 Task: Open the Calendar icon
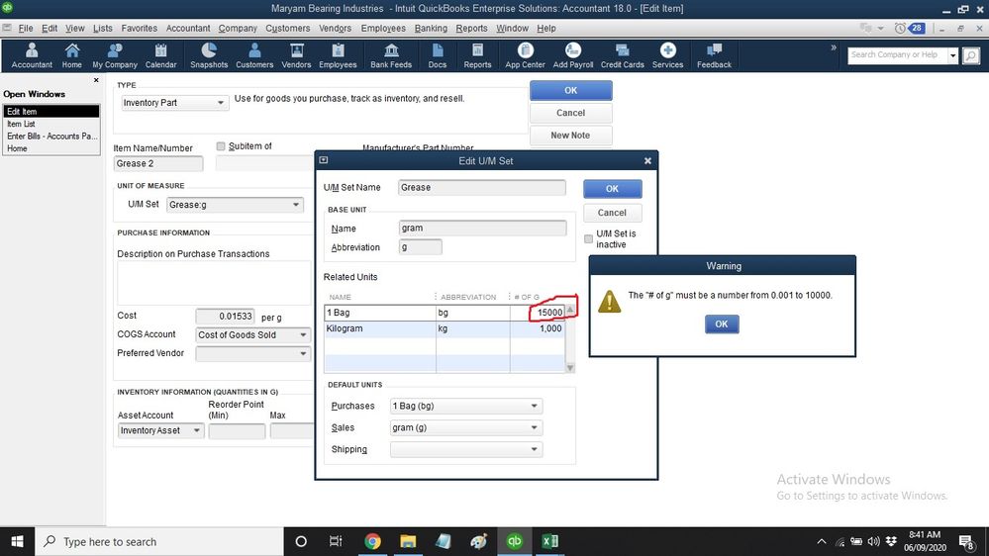tap(160, 55)
